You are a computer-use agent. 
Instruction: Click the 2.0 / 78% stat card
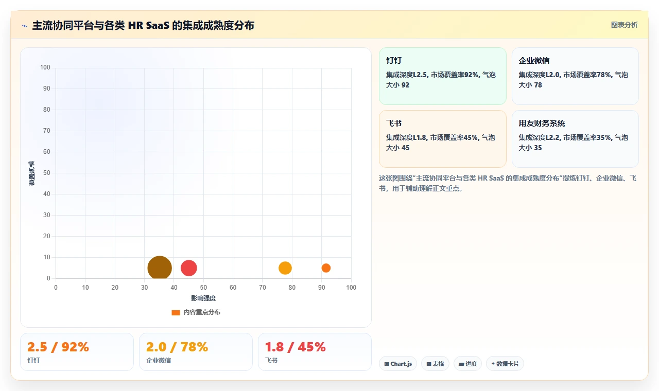(196, 352)
